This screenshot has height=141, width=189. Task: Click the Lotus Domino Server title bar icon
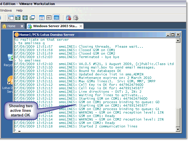click(16, 35)
